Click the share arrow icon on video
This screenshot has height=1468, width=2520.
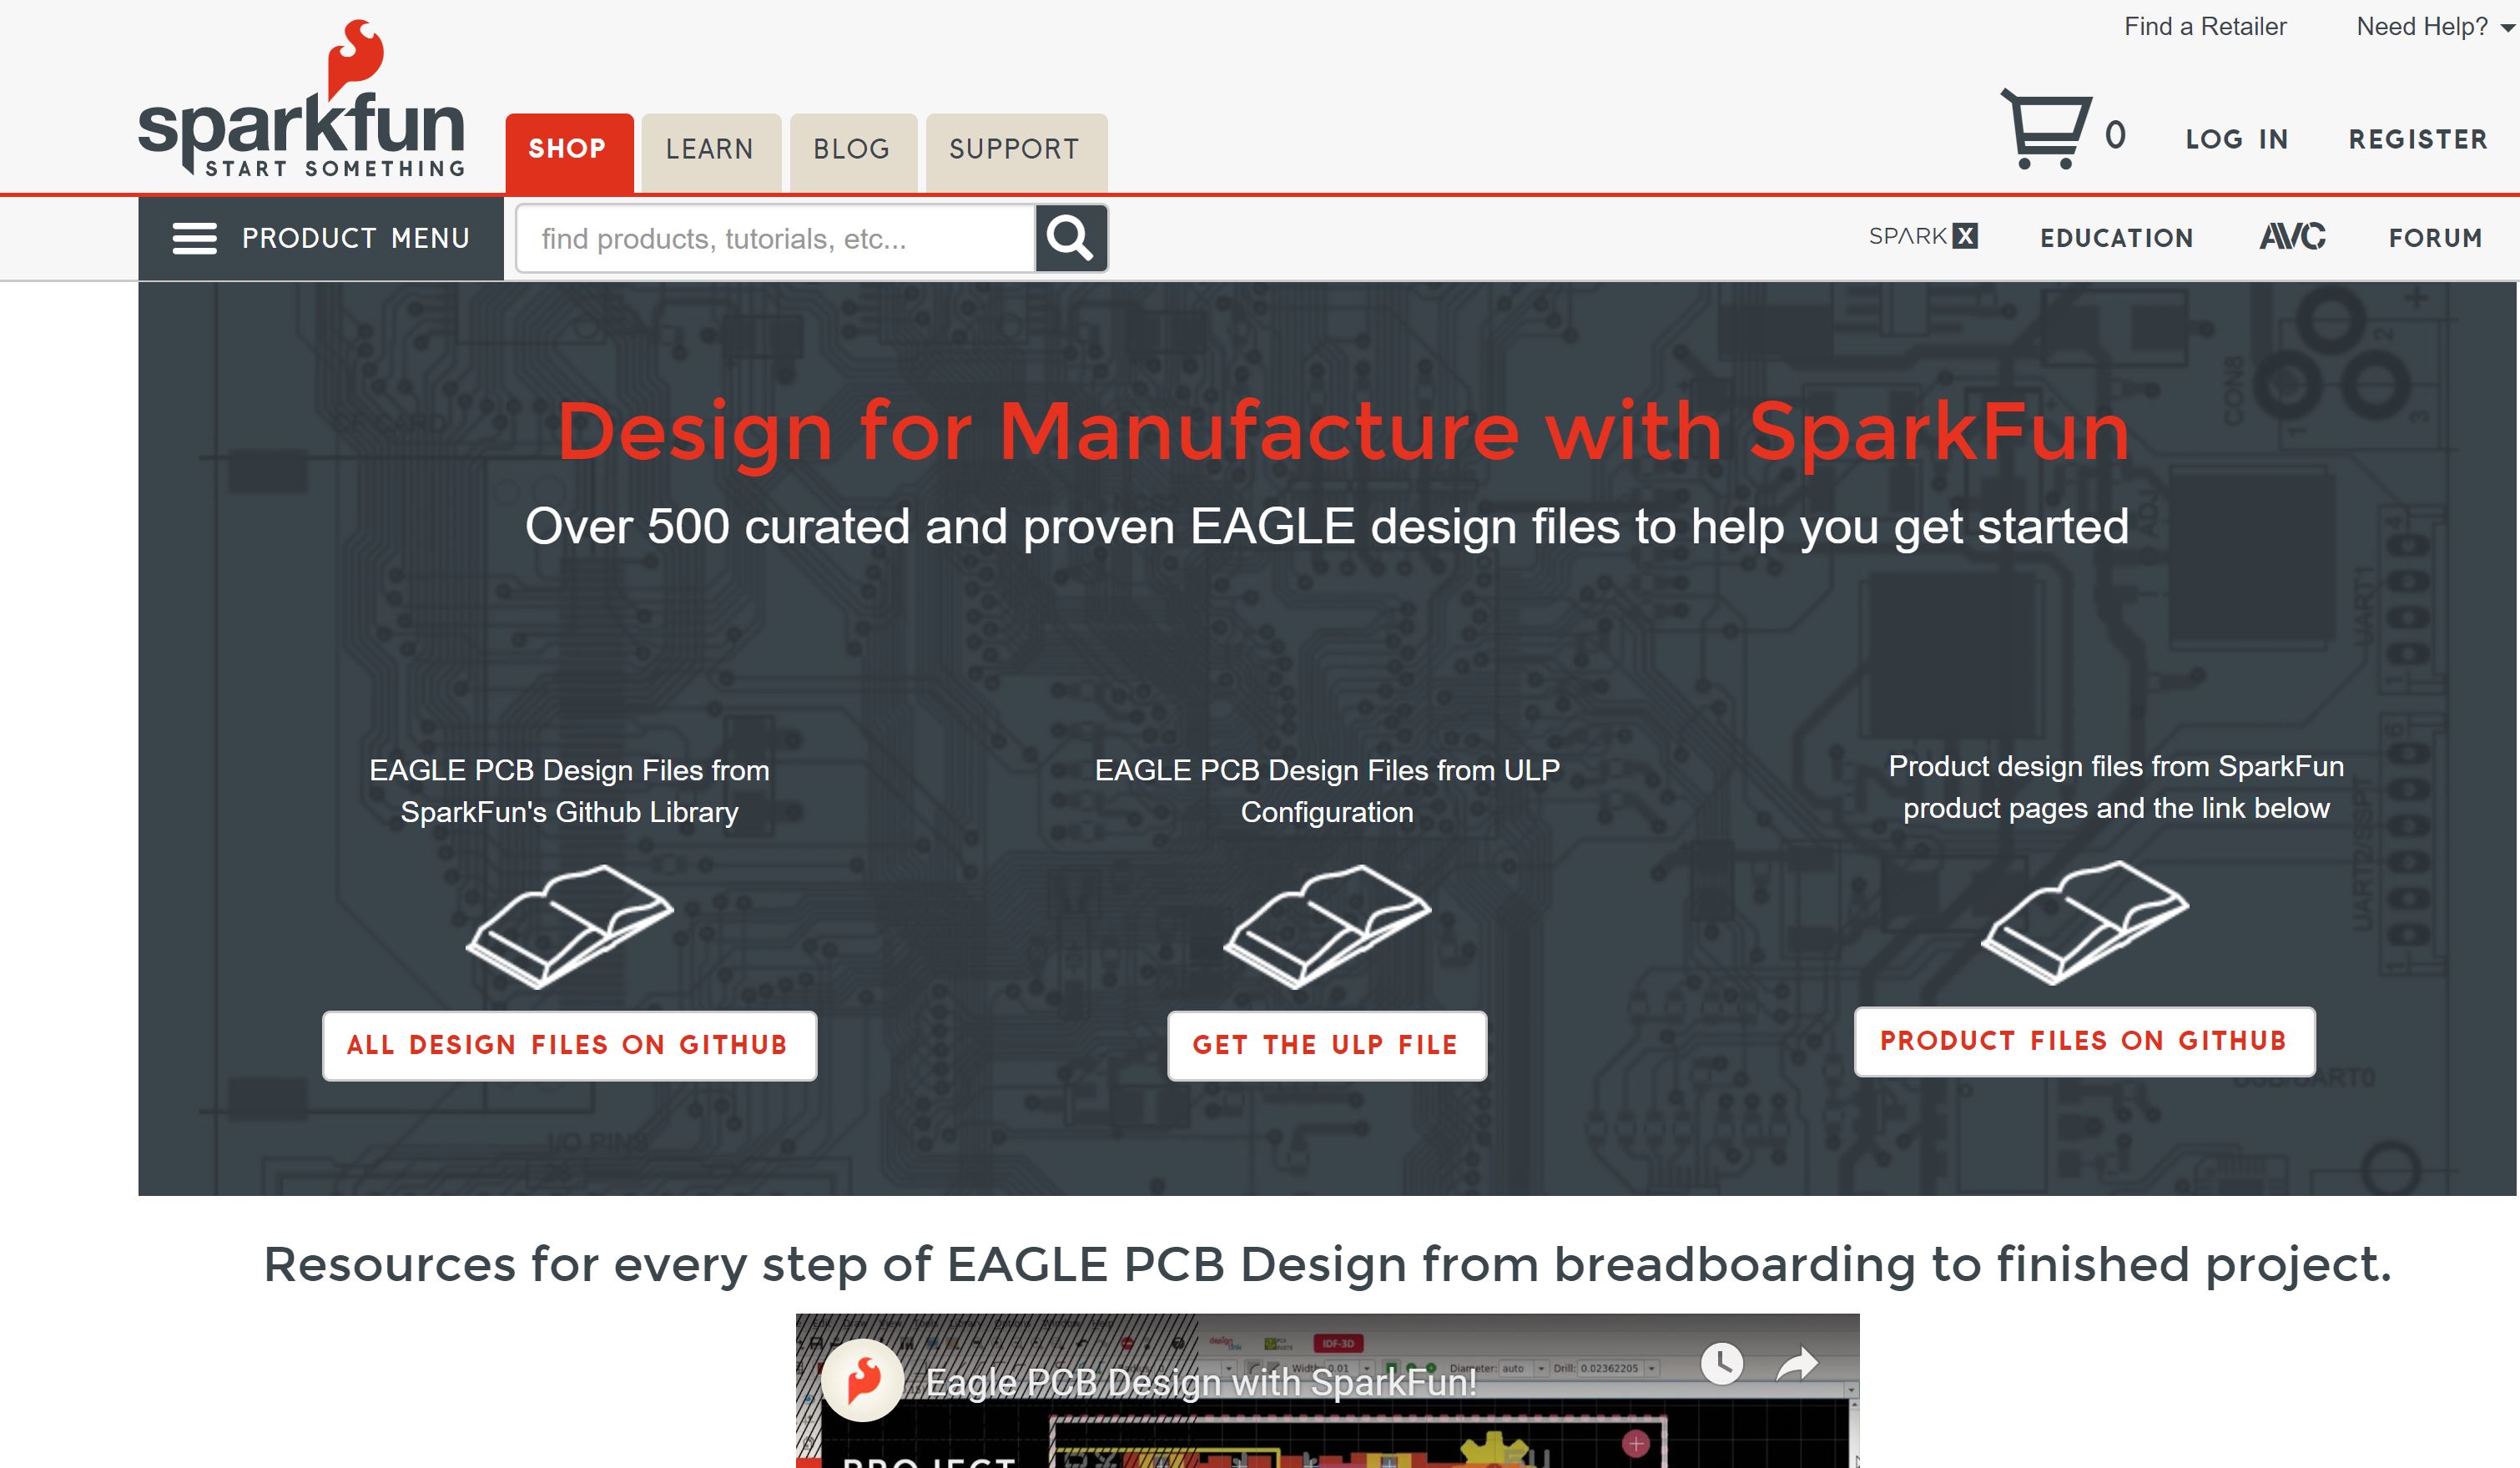1797,1363
